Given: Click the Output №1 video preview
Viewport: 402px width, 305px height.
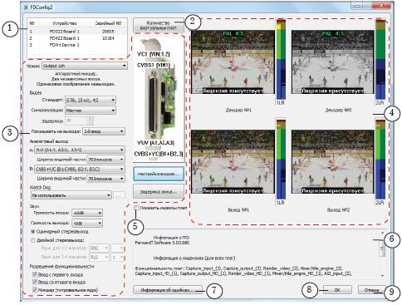Looking at the screenshot, I should coord(233,162).
